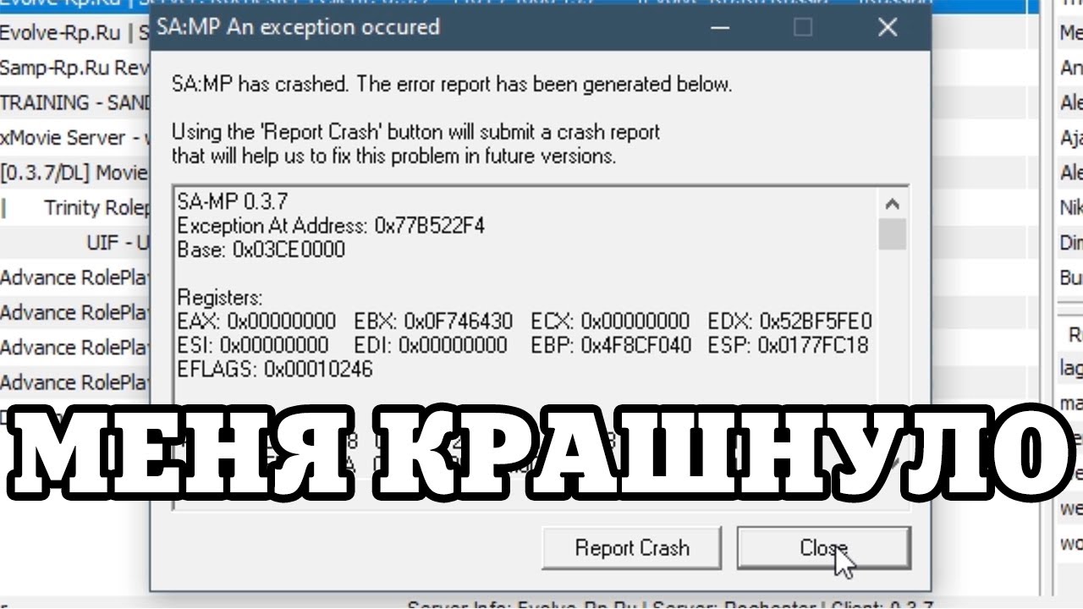Select the 'SA-MP 0.3.7' line in report

233,202
